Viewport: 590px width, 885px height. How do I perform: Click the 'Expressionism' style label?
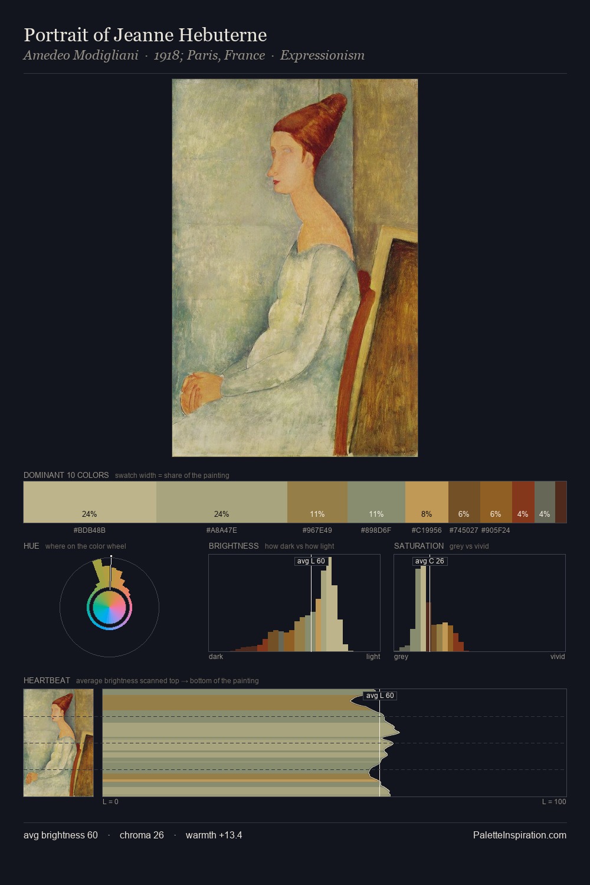coord(322,55)
